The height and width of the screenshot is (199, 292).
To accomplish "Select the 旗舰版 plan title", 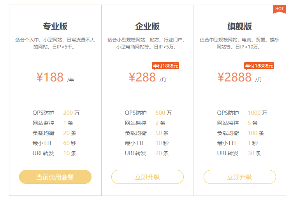I will click(x=240, y=26).
